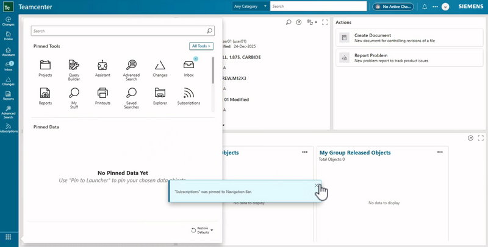Open the Any Category dropdown

click(x=251, y=6)
